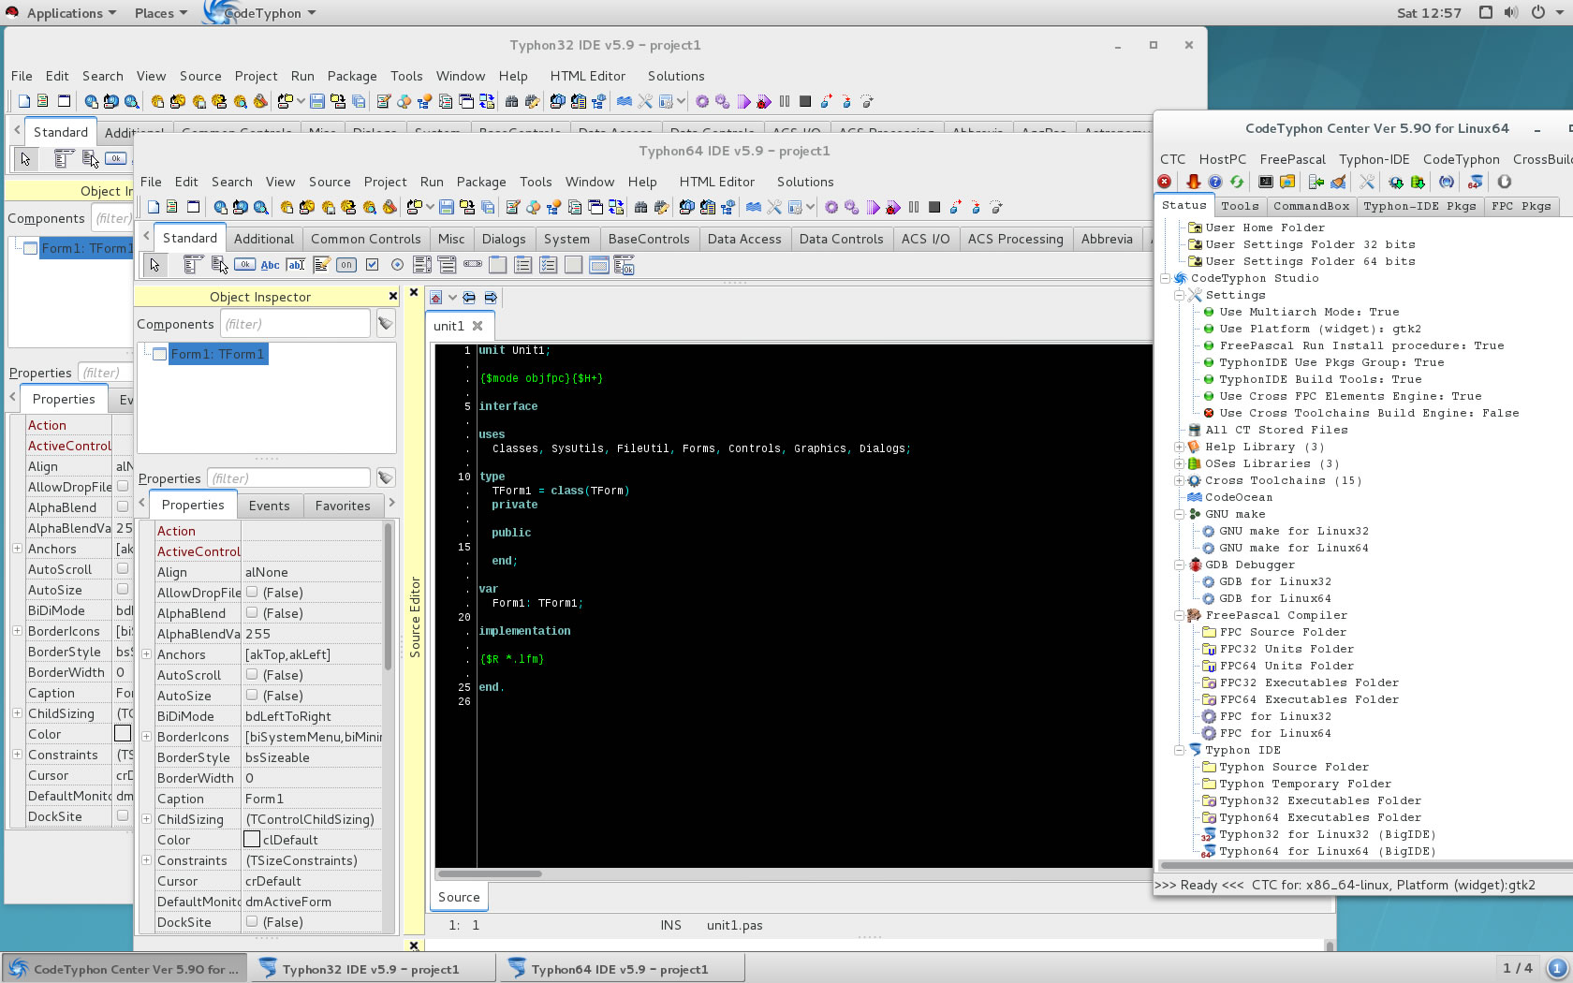1573x983 pixels.
Task: Switch to Typhon64 IDE taskbar button
Action: (x=622, y=969)
